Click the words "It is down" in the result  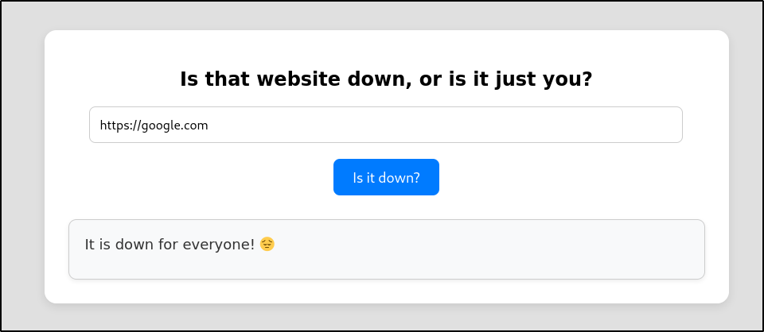119,245
